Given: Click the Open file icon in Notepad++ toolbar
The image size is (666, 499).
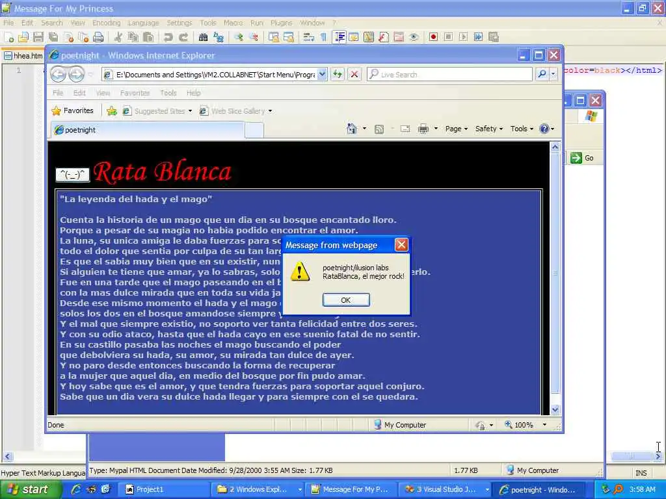Looking at the screenshot, I should 23,37.
